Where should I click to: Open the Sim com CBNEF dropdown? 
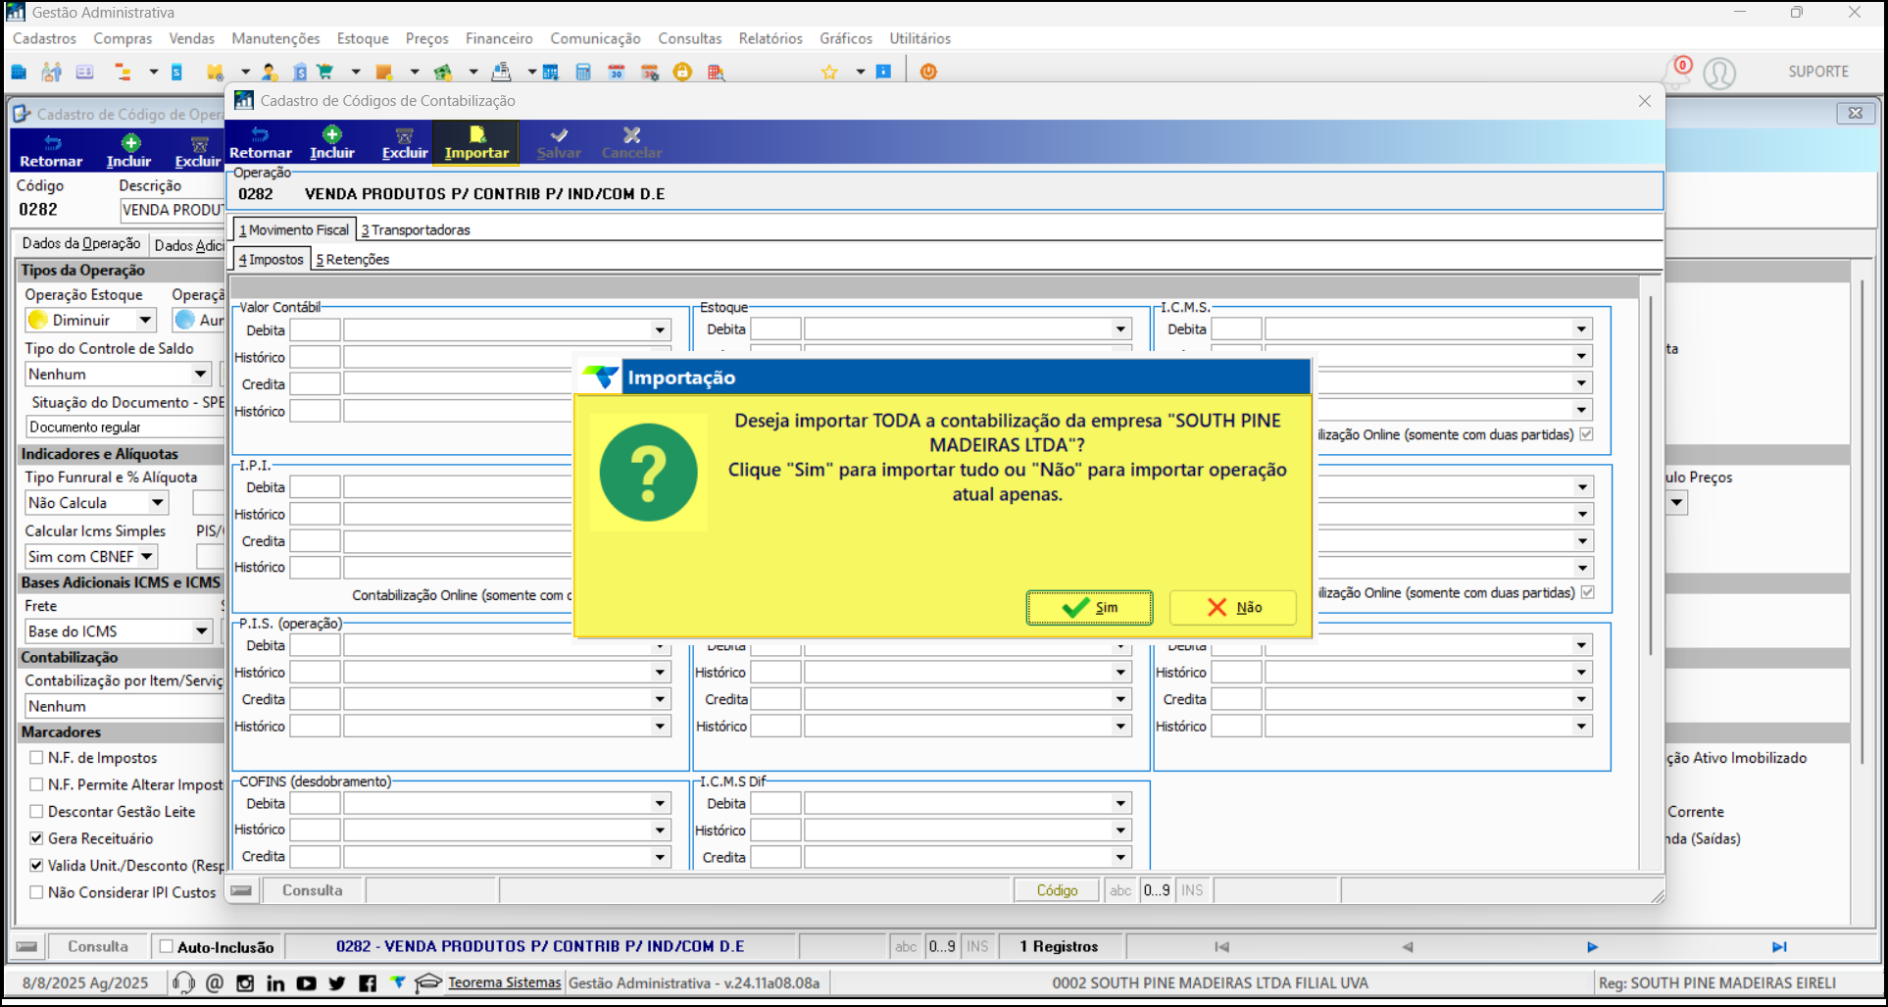[x=147, y=556]
